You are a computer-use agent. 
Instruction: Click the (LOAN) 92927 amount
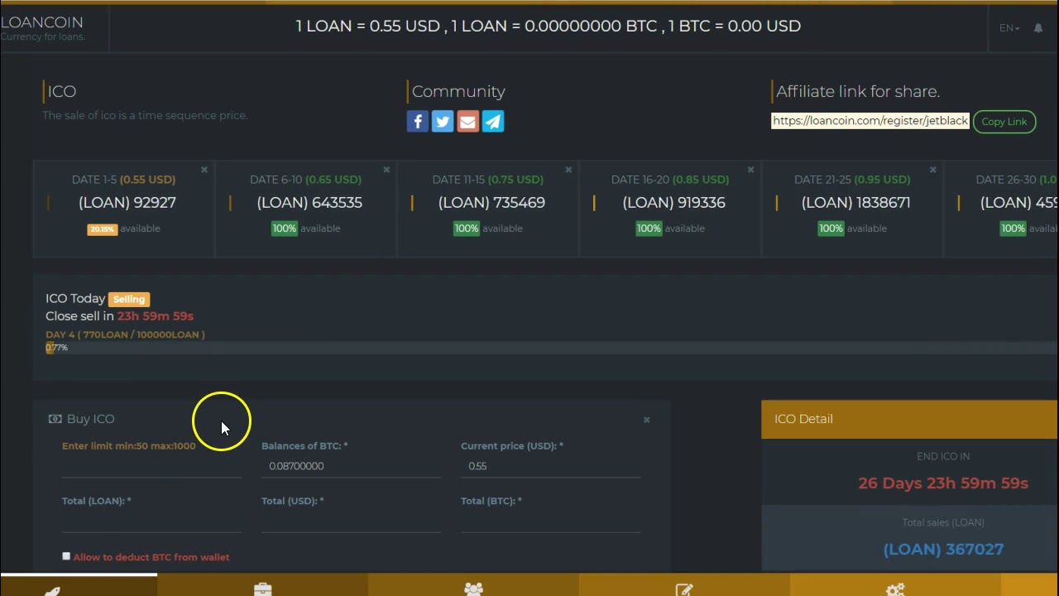click(x=127, y=203)
